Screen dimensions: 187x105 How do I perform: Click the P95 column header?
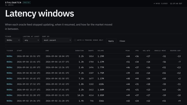[137, 51]
